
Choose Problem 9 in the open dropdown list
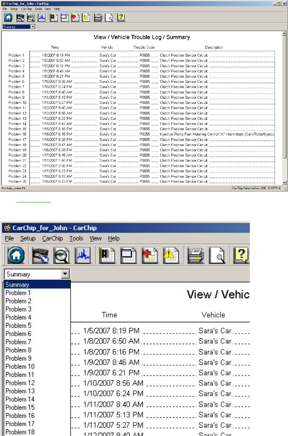pyautogui.click(x=37, y=358)
